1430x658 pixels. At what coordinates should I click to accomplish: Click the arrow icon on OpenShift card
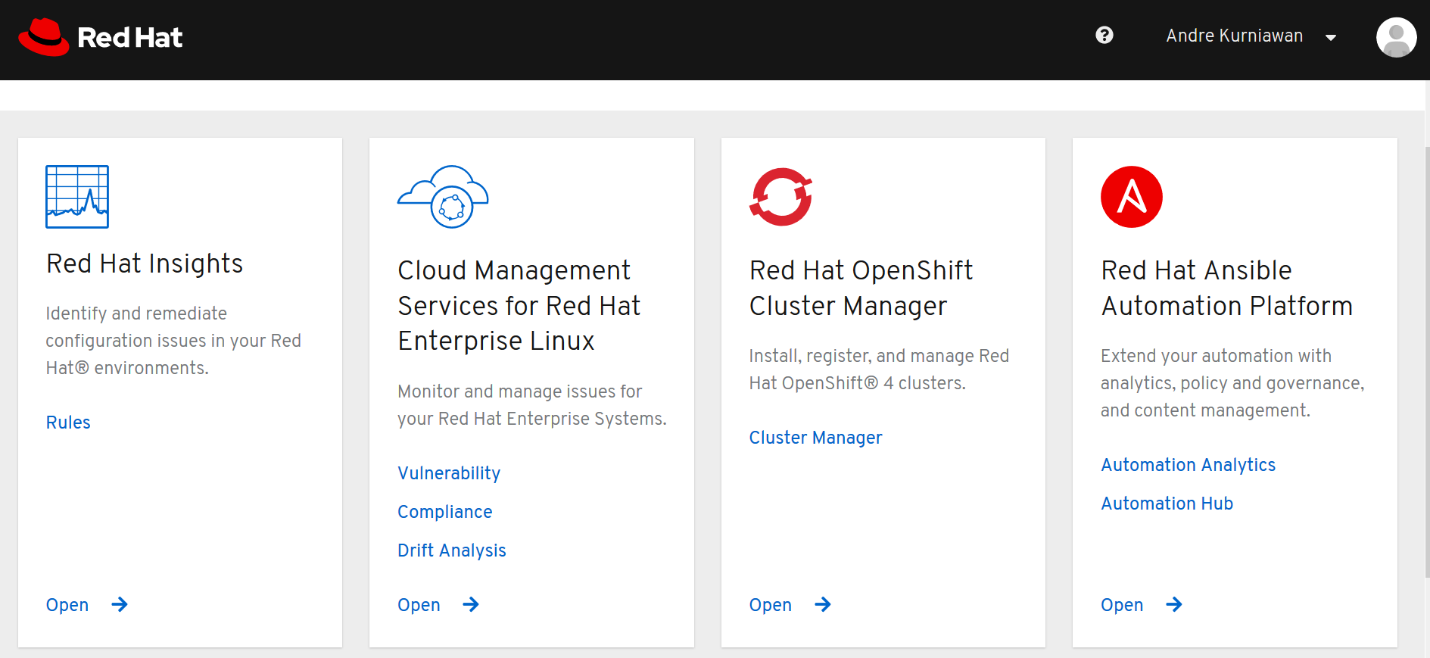823,604
